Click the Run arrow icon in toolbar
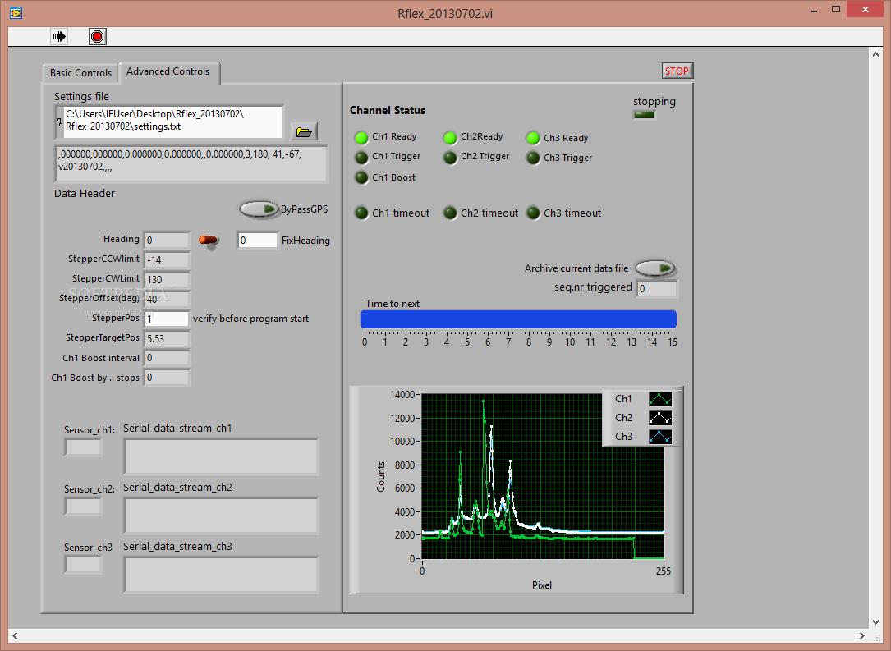Viewport: 891px width, 651px height. (x=59, y=37)
